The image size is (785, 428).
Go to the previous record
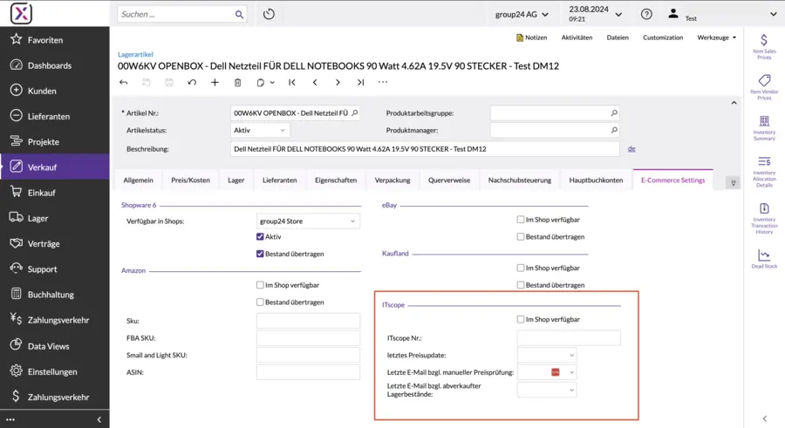coord(315,83)
